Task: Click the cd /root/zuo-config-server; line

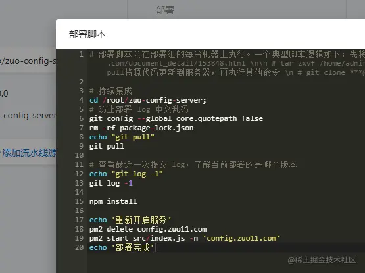Action: (x=148, y=100)
